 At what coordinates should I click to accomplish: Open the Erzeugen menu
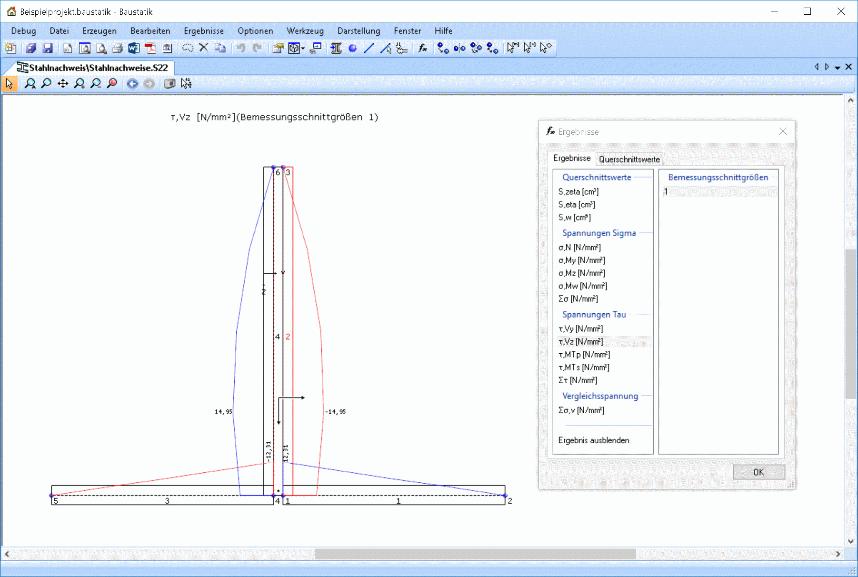100,31
